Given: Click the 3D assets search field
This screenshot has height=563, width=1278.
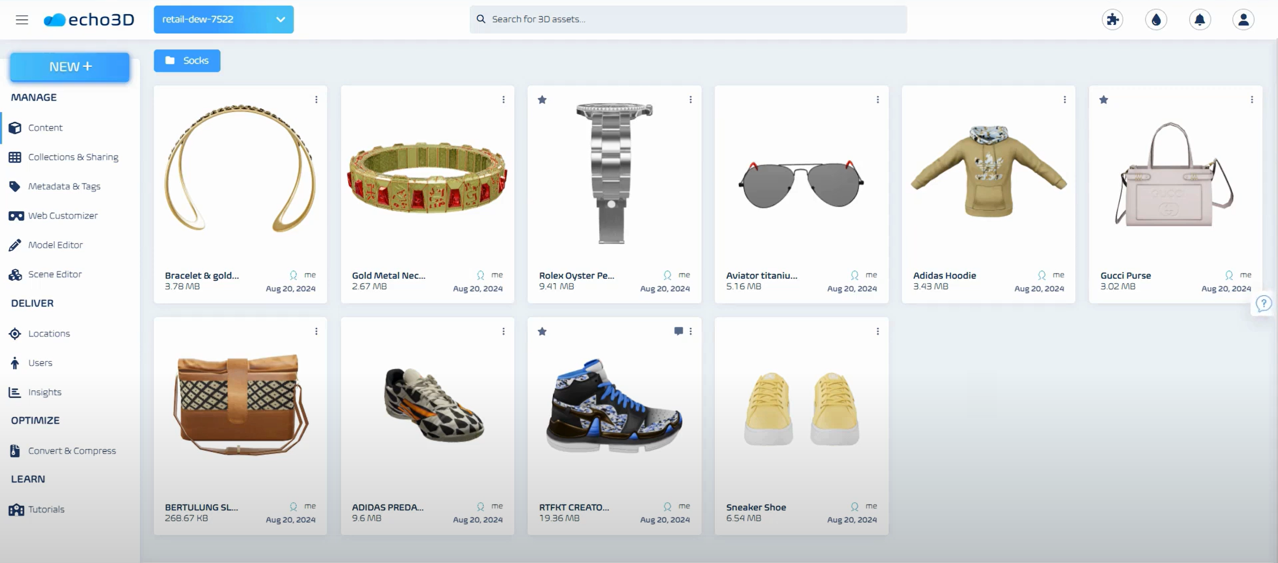Looking at the screenshot, I should click(688, 19).
